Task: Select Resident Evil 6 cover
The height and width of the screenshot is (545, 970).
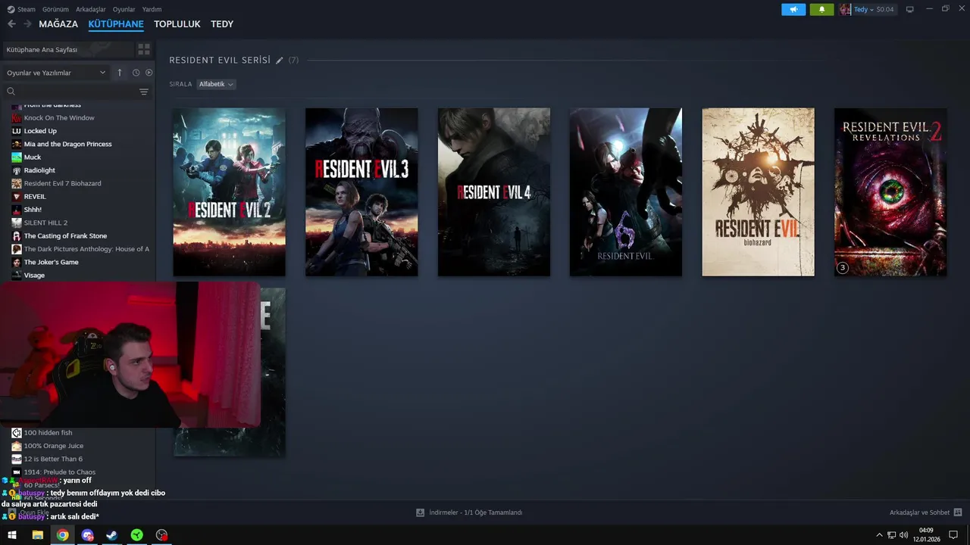Action: pyautogui.click(x=626, y=192)
